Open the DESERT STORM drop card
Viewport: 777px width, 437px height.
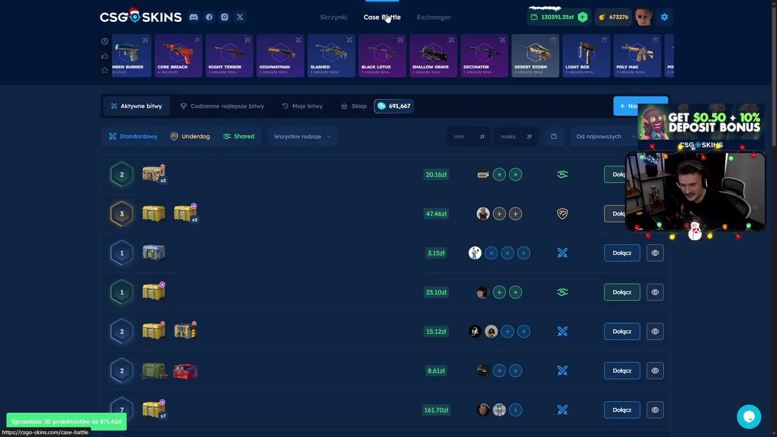(535, 56)
